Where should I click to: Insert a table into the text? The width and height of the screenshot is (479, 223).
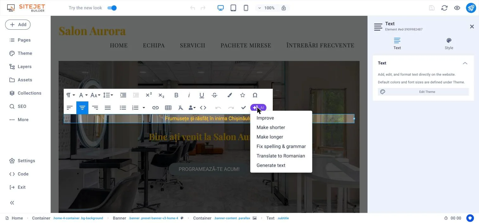pos(168,108)
